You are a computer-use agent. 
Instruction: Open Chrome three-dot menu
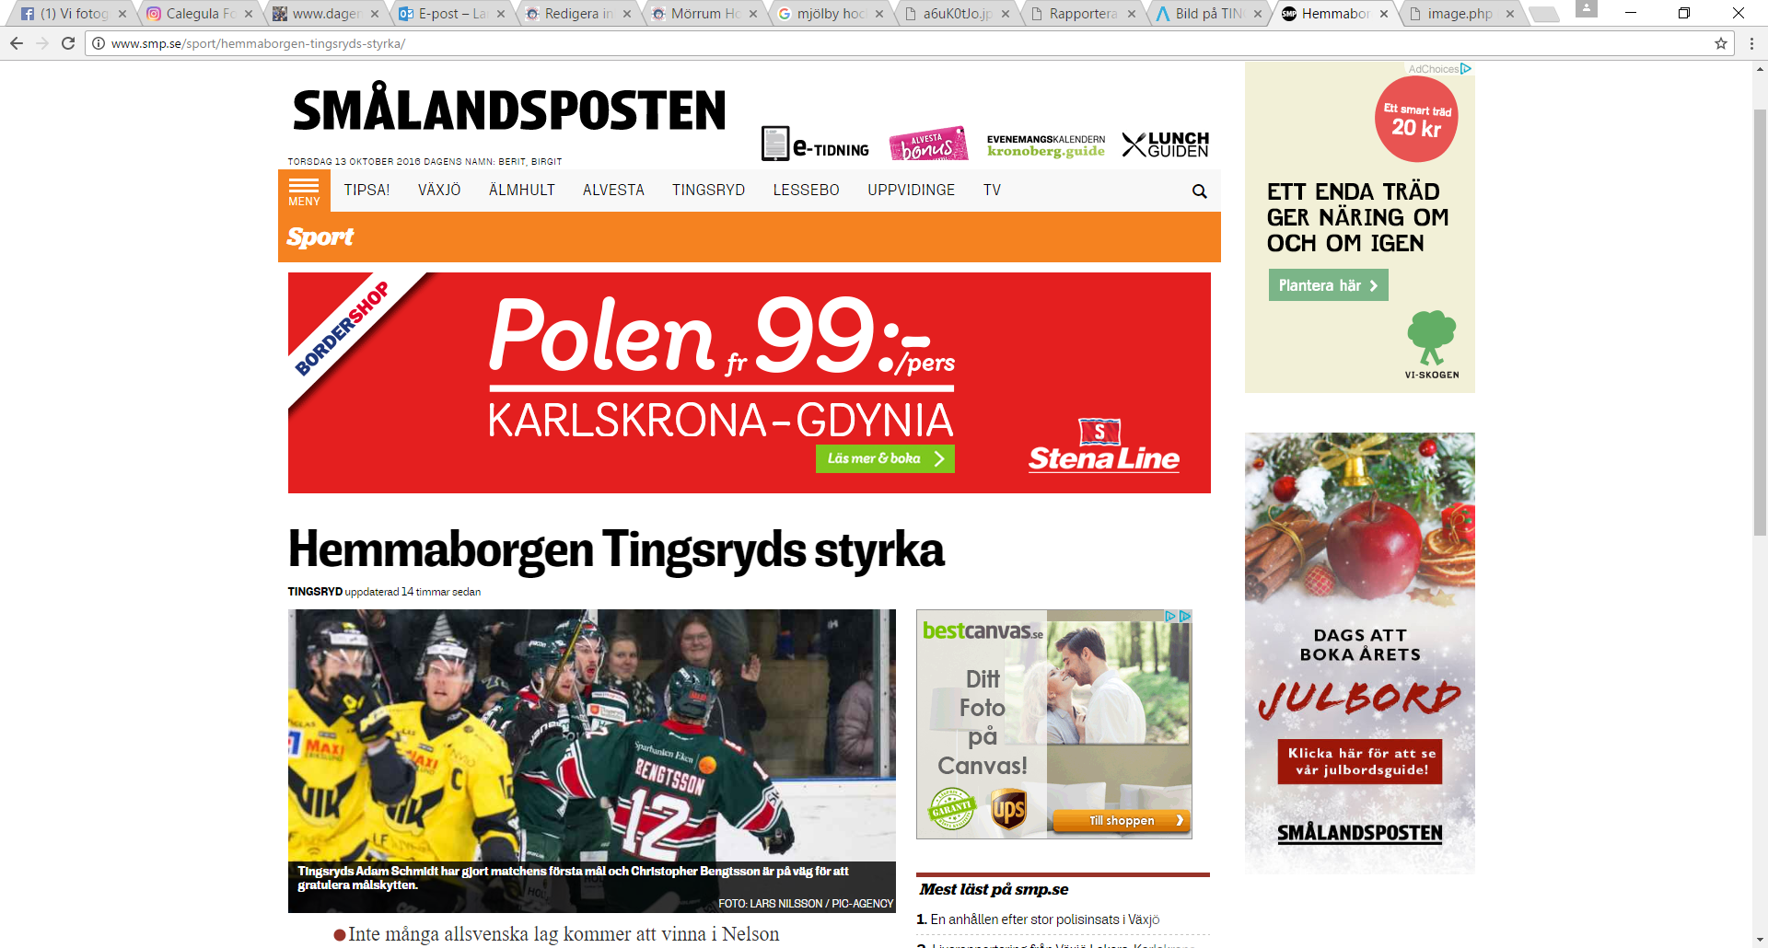coord(1751,43)
